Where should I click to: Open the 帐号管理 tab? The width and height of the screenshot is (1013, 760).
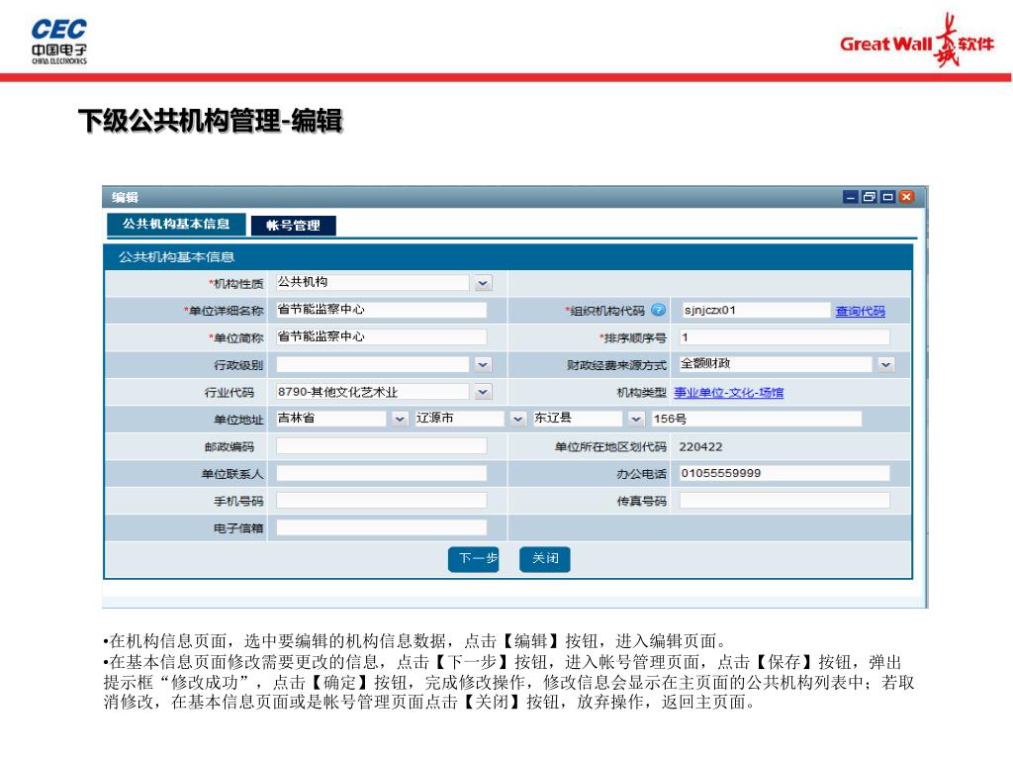click(293, 225)
